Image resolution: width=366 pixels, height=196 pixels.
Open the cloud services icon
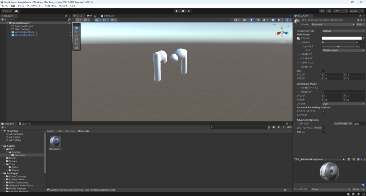16,11
